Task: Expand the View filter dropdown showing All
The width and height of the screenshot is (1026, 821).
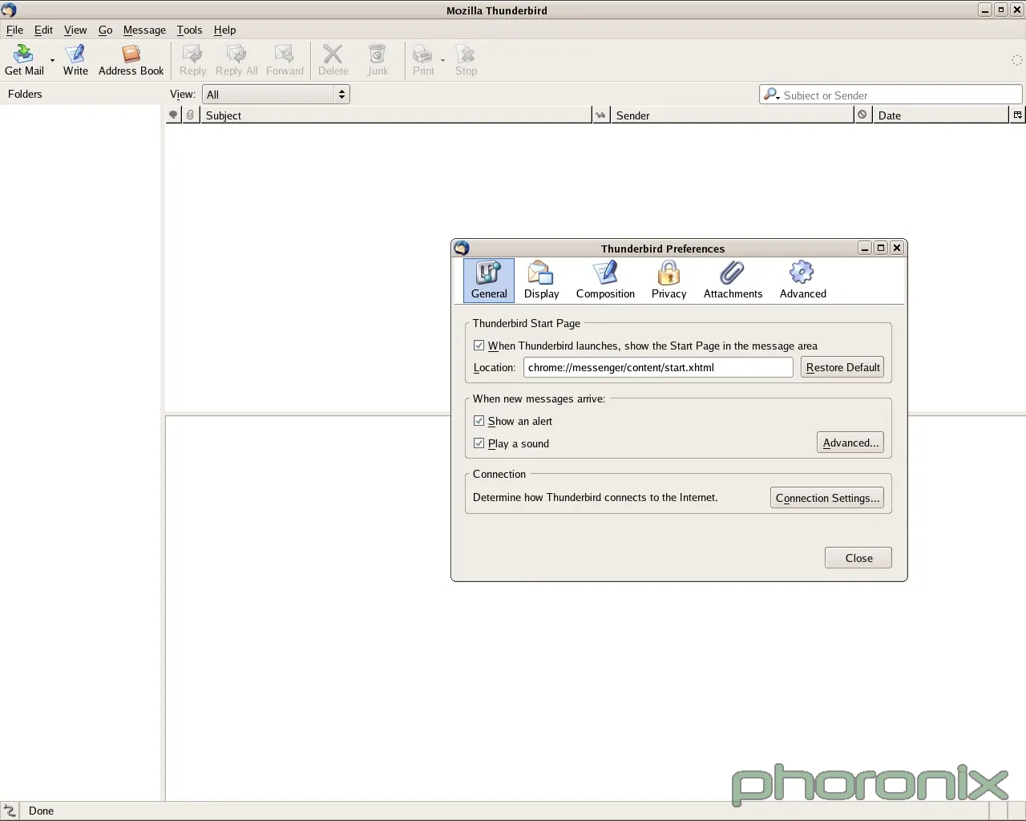Action: (276, 95)
